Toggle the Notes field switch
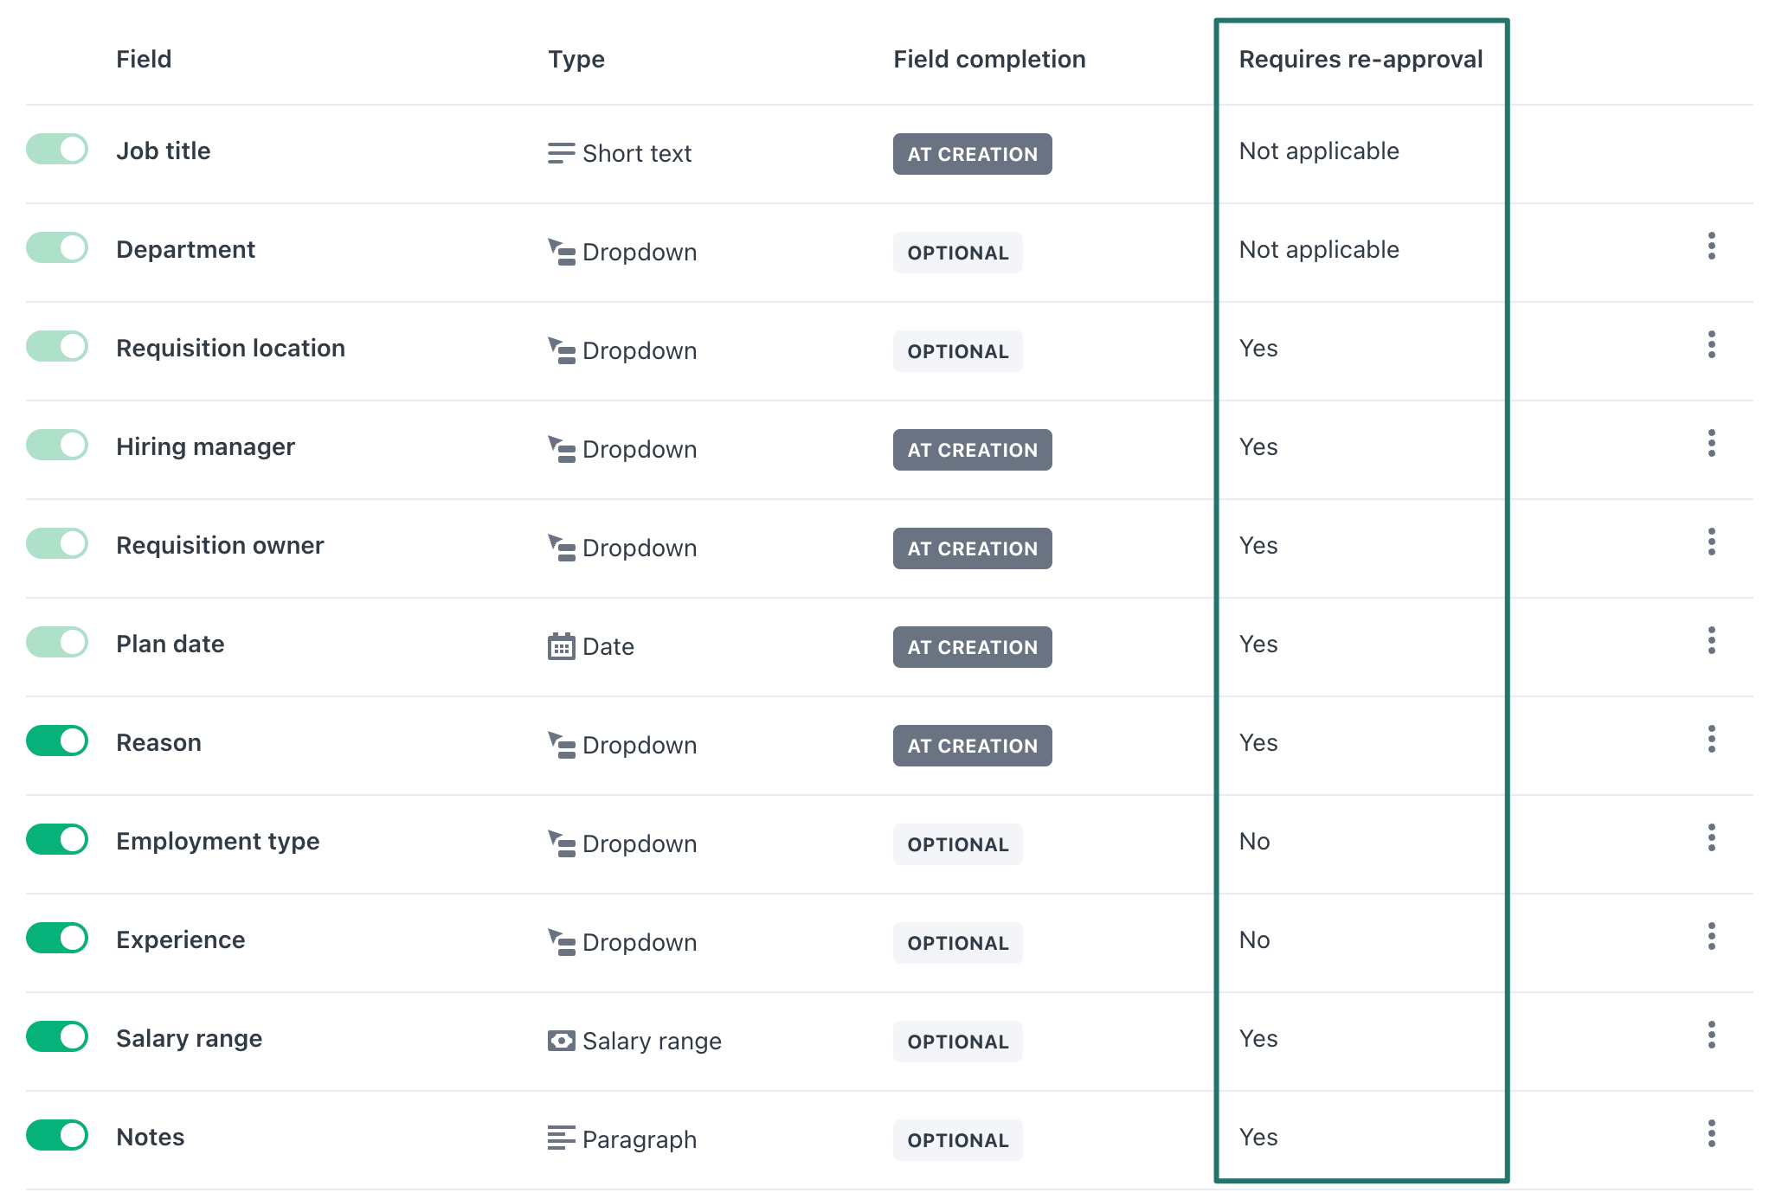This screenshot has height=1199, width=1769. click(x=56, y=1133)
